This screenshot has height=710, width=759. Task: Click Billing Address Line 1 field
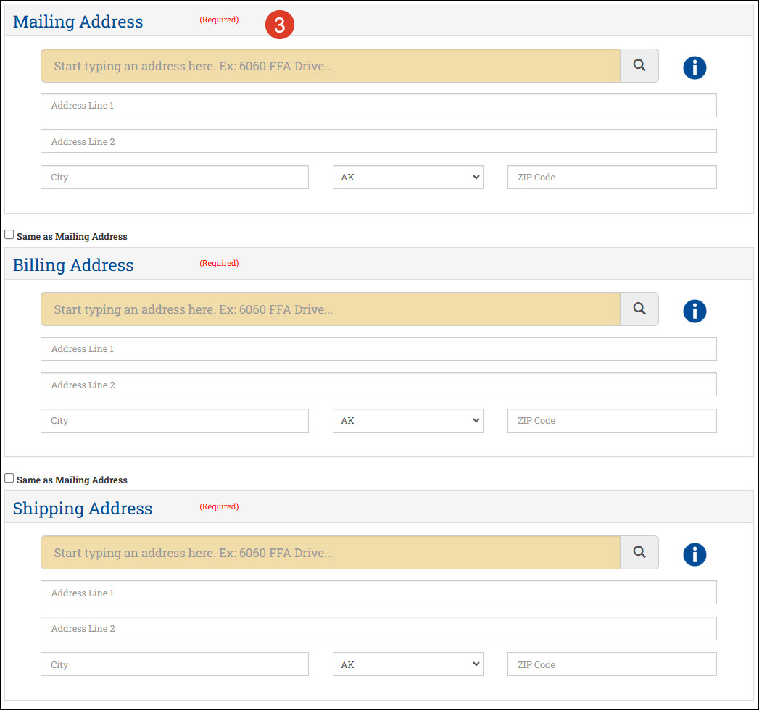[378, 348]
